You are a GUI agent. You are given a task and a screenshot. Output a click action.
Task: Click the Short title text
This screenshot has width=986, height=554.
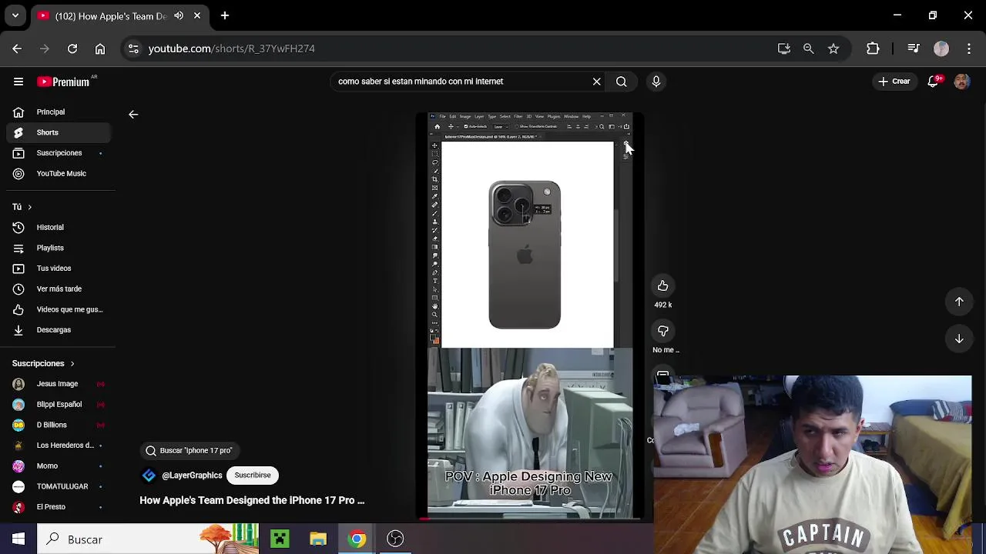252,500
